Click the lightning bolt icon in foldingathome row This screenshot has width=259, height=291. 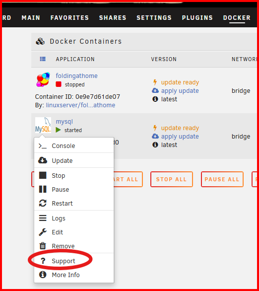155,82
